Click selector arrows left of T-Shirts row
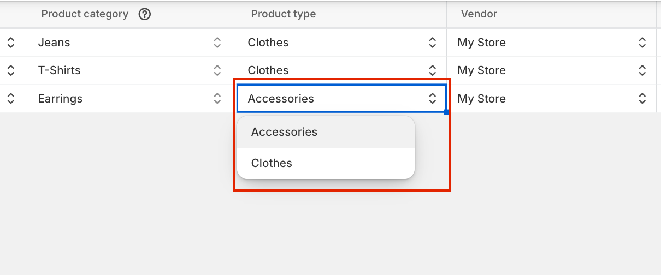Image resolution: width=661 pixels, height=275 pixels. point(10,70)
